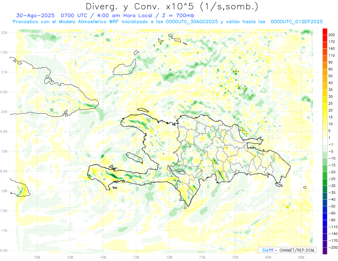Click the '-200' color scale value
338x261 pixels.
tap(333, 247)
